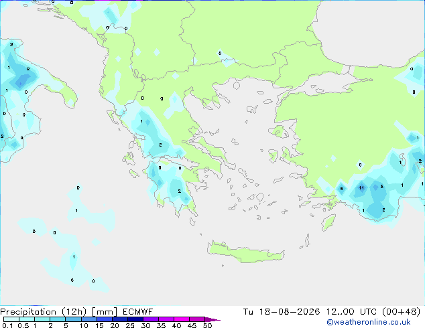The width and height of the screenshot is (425, 328).
Task: Click the island of Crete on map
Action: coord(245,252)
